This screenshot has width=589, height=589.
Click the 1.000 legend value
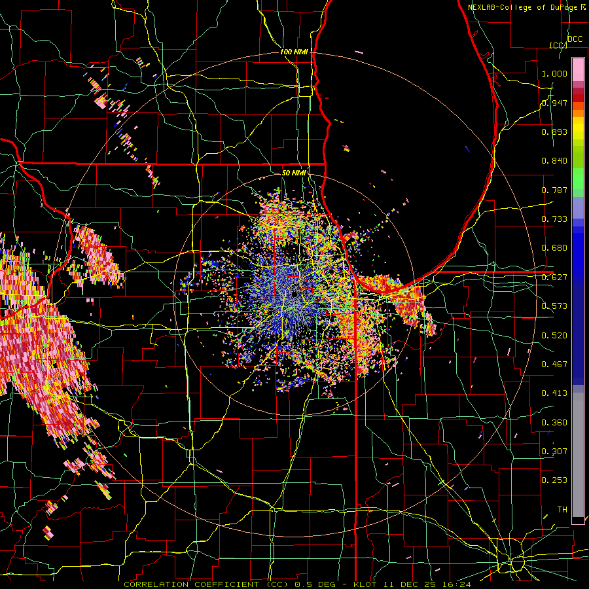554,73
